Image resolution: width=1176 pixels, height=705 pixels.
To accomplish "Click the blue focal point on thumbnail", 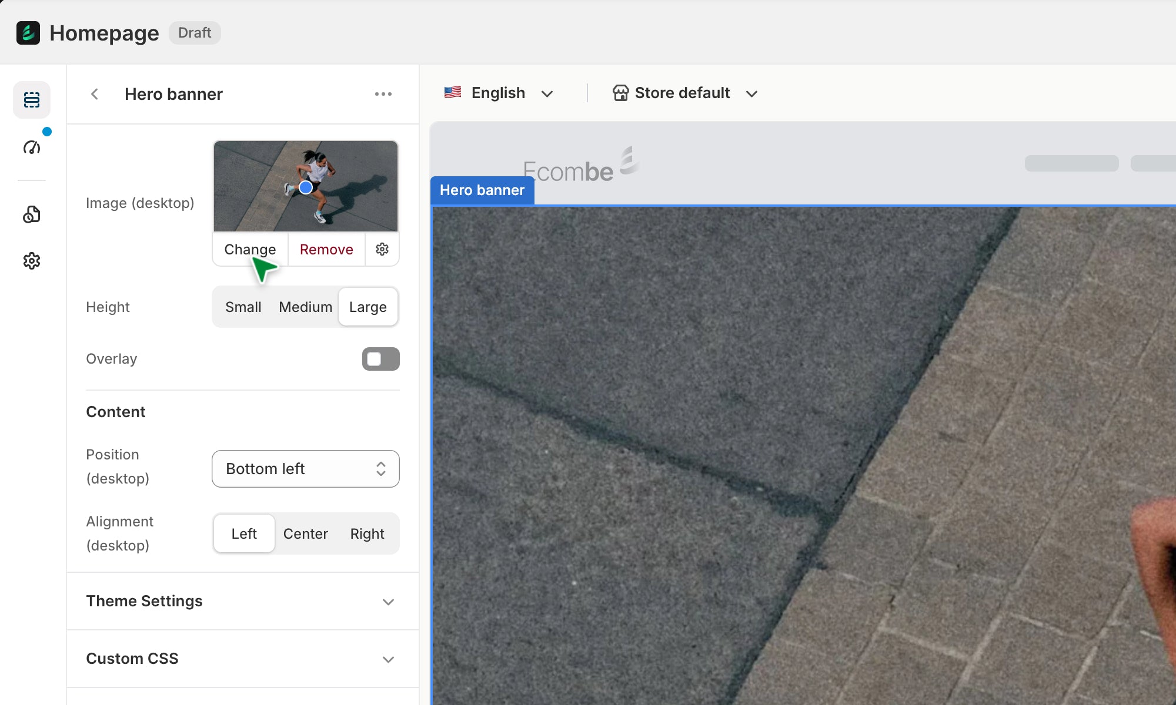I will 305,187.
